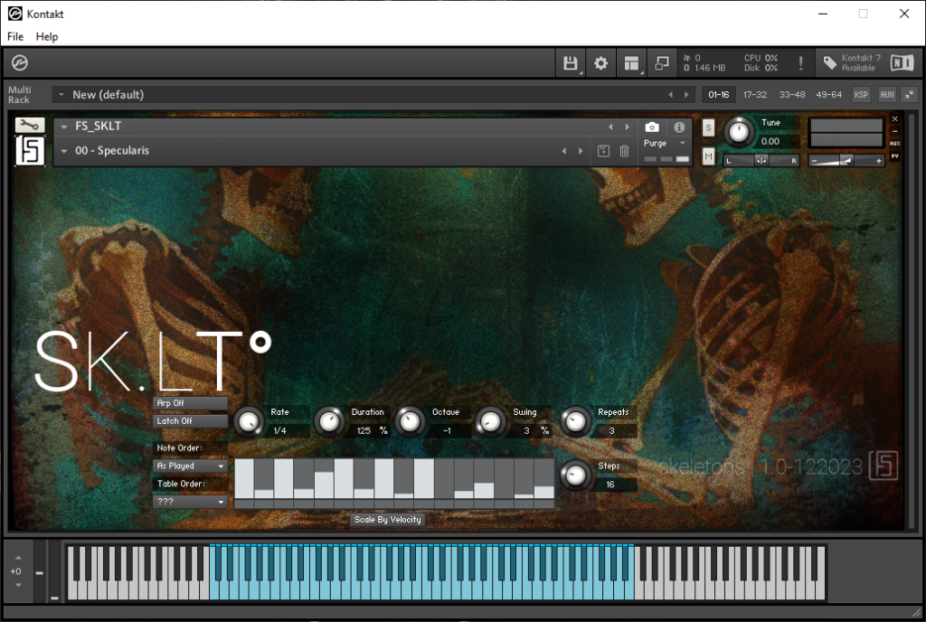Click the Rate knob
Screen dimensions: 926x622
pyautogui.click(x=250, y=422)
